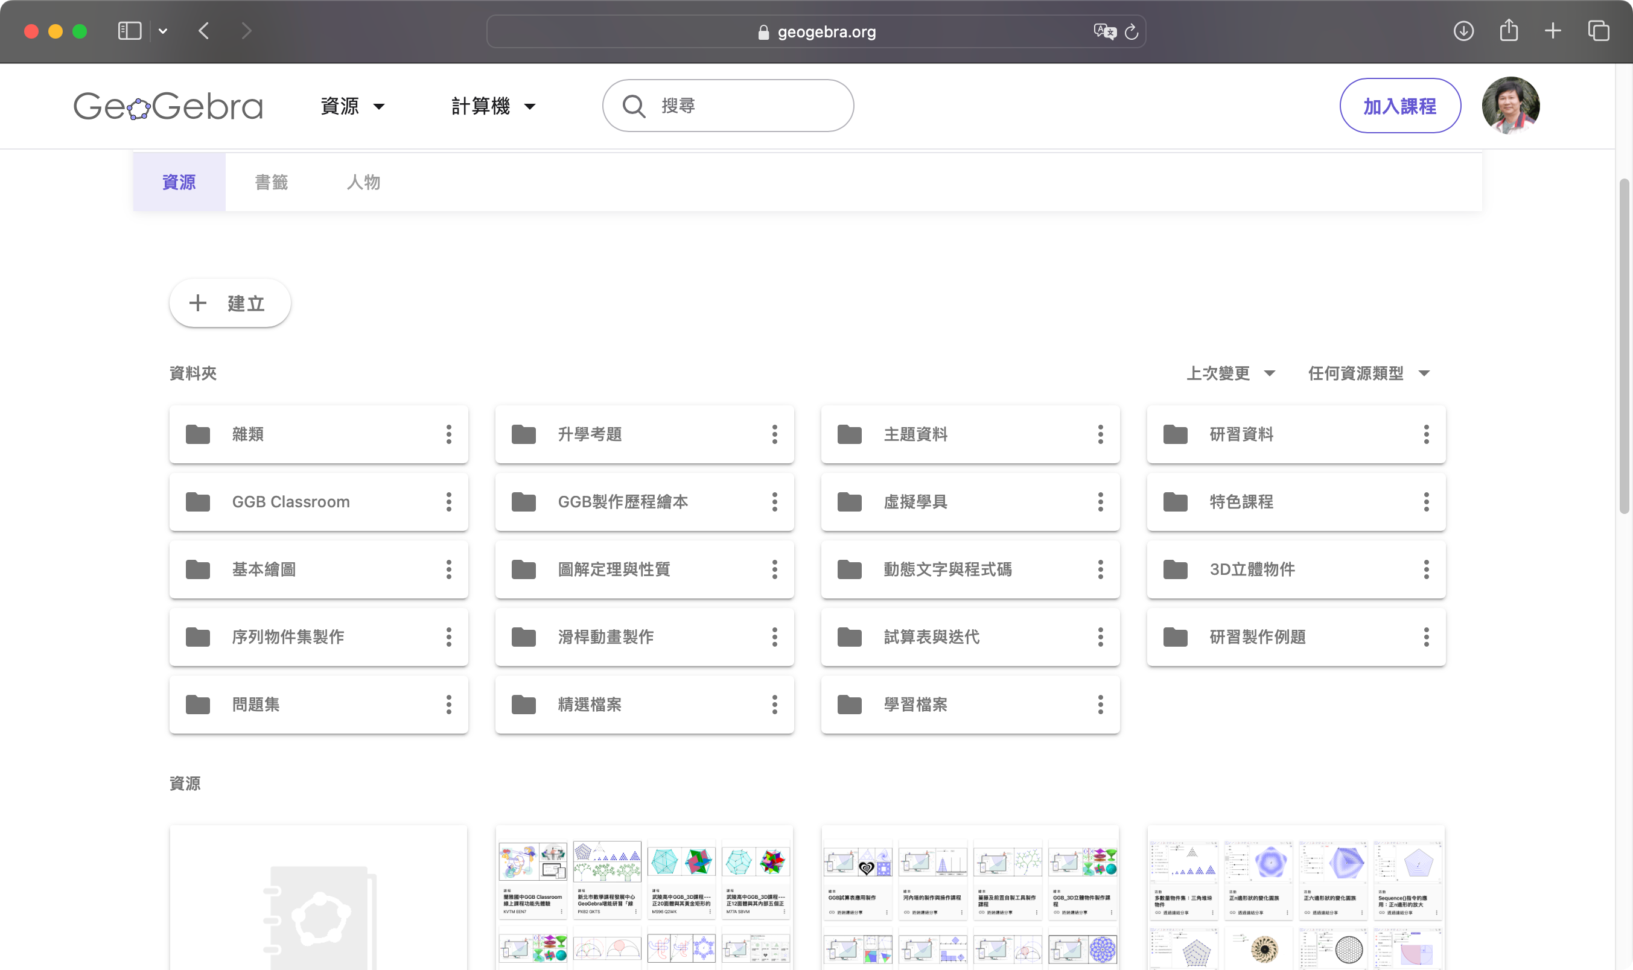This screenshot has width=1633, height=970.
Task: Expand the 資源 header dropdown
Action: pyautogui.click(x=353, y=106)
